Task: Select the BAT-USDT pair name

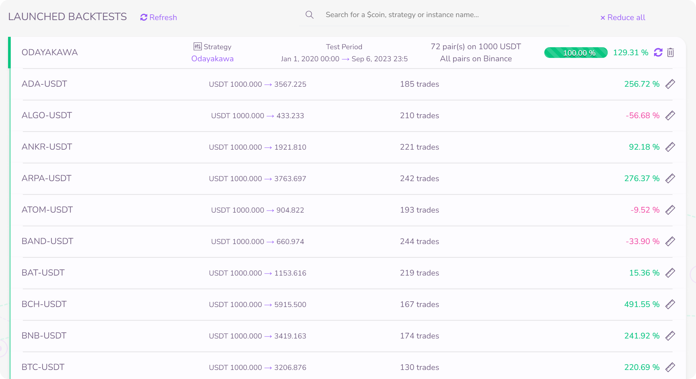Action: [x=43, y=273]
